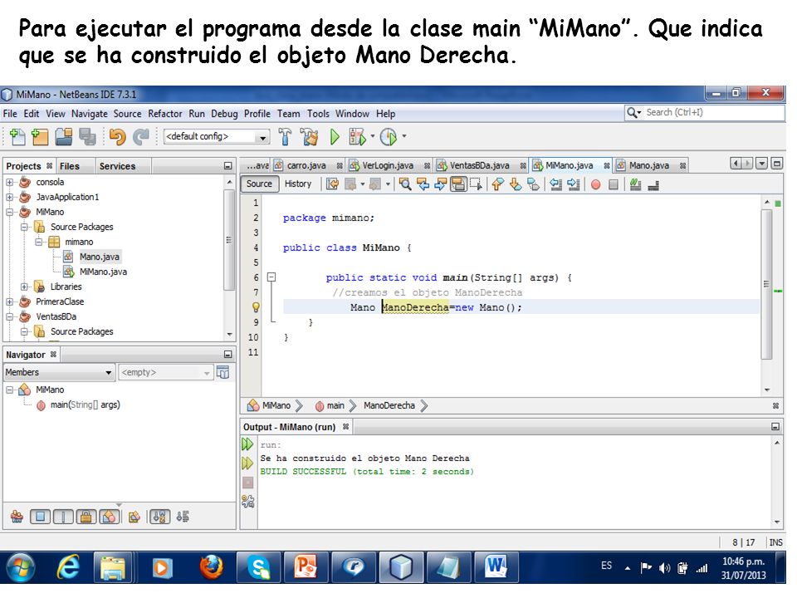The height and width of the screenshot is (598, 797).
Task: Click the Profile Project clock icon
Action: pos(389,136)
